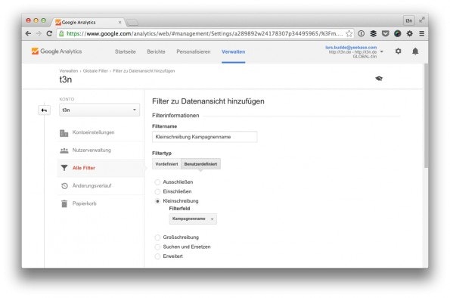Click the account email address
450x298 pixels.
[351, 48]
